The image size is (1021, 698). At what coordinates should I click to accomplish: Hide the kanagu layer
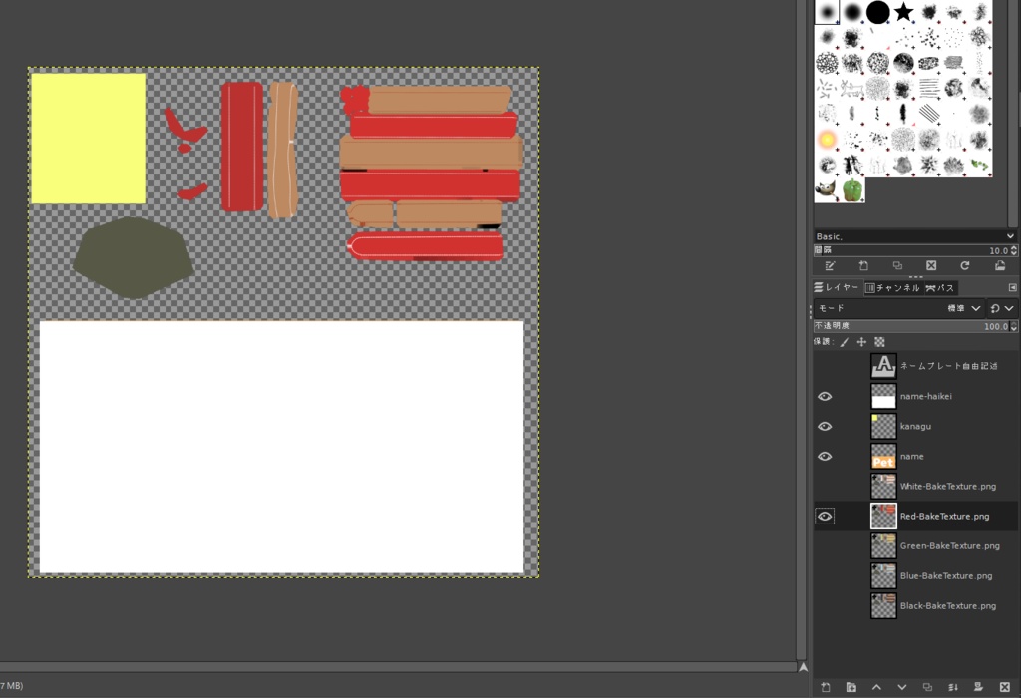(825, 426)
